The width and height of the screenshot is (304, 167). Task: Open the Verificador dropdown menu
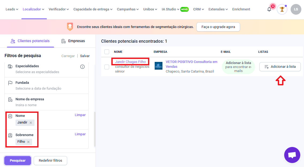59,9
